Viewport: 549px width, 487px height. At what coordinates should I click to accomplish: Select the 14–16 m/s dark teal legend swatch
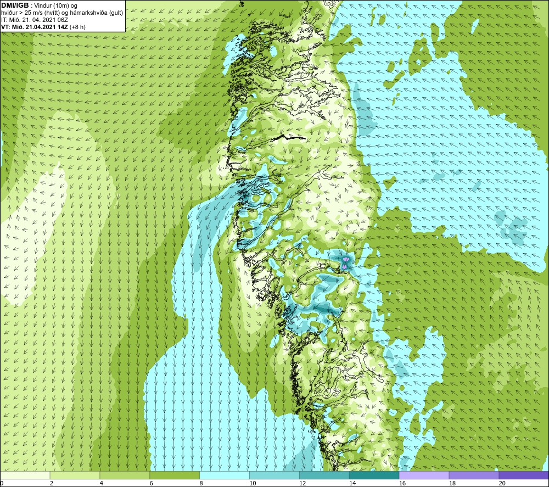[x=374, y=475]
